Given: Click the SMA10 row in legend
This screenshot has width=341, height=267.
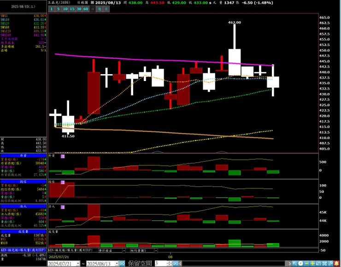Looking at the screenshot, I should (x=23, y=19).
